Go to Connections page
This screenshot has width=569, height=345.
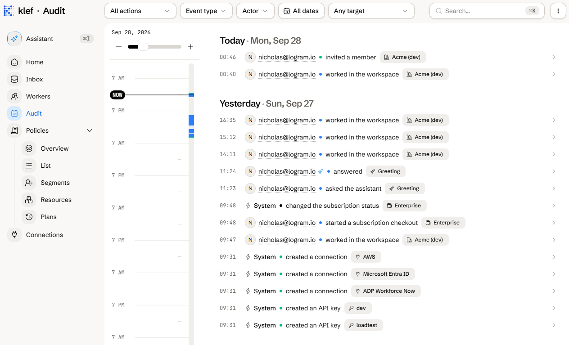44,235
